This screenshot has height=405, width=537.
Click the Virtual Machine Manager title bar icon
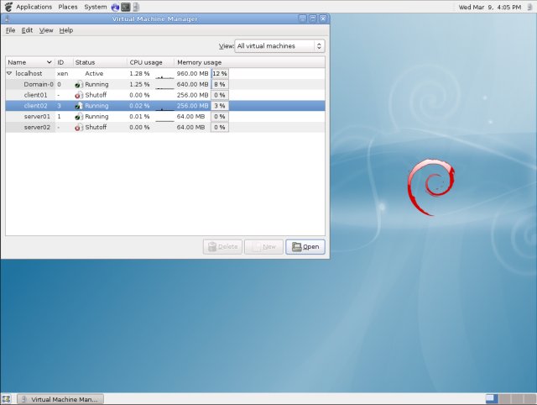tap(7, 18)
